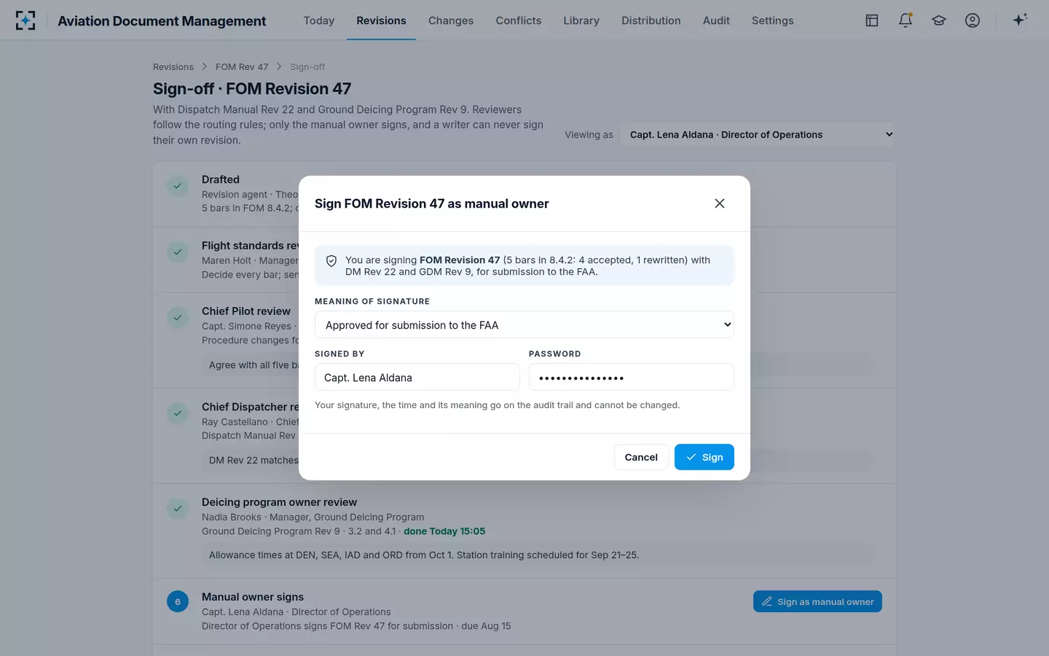Open the graduation cap training icon
Image resolution: width=1049 pixels, height=656 pixels.
pyautogui.click(x=939, y=20)
